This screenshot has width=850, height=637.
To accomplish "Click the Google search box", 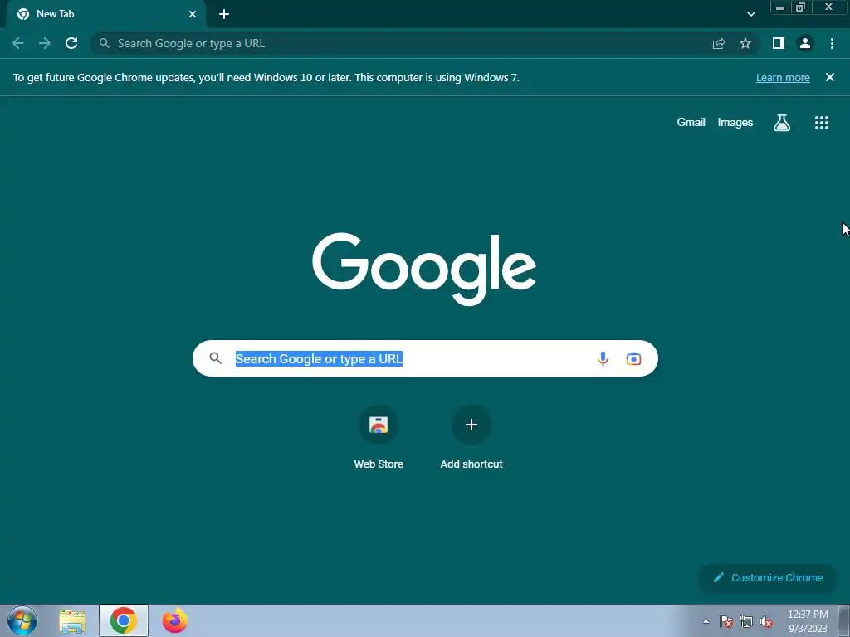I will tap(425, 358).
